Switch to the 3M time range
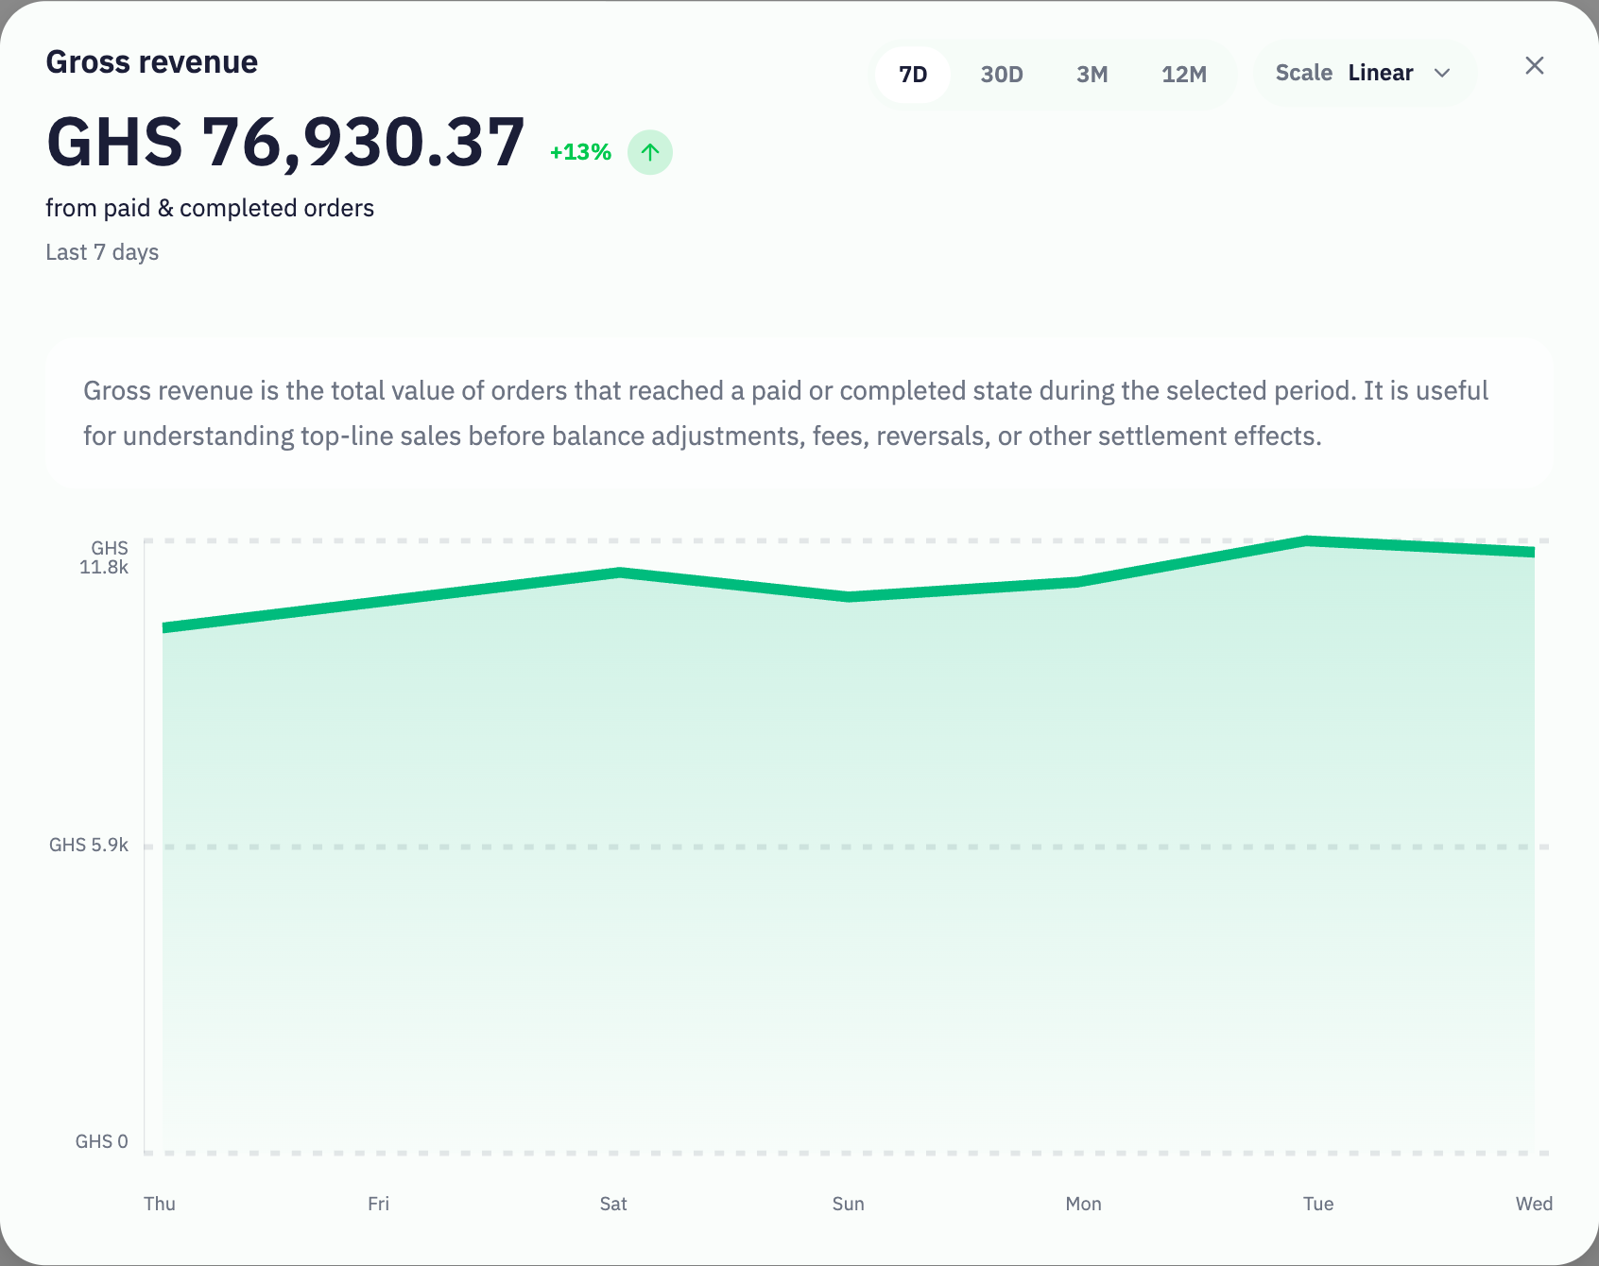This screenshot has height=1266, width=1599. coord(1092,75)
